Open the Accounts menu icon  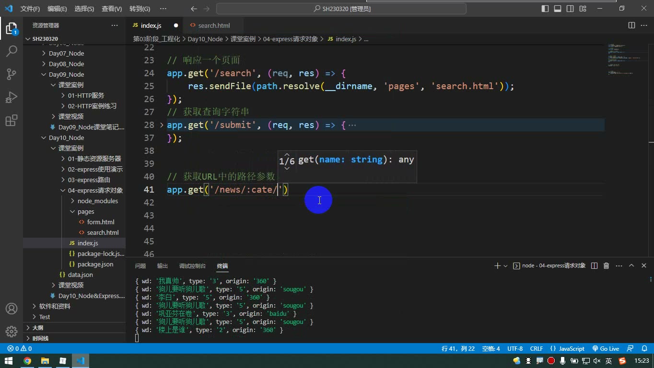12,309
